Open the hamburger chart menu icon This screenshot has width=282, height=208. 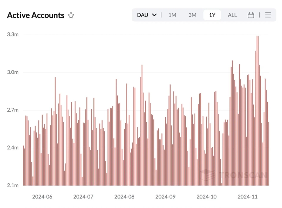point(268,15)
